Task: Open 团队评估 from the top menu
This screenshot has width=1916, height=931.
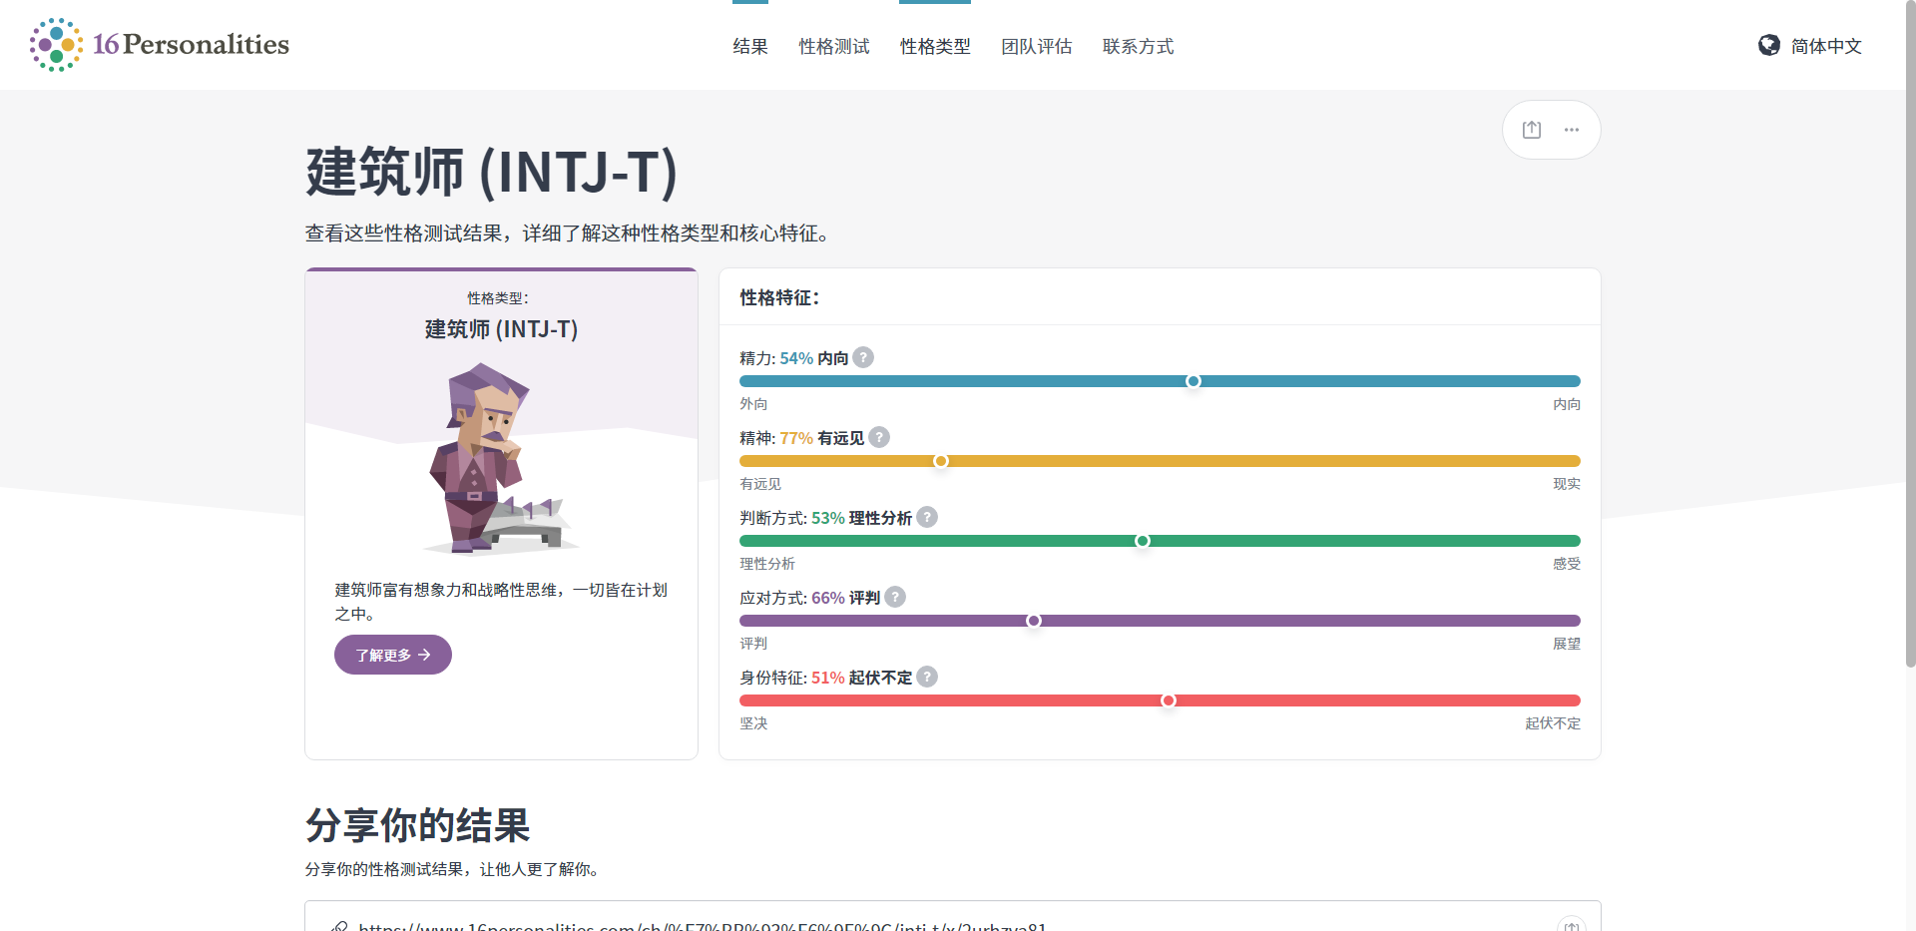Action: [x=1037, y=46]
